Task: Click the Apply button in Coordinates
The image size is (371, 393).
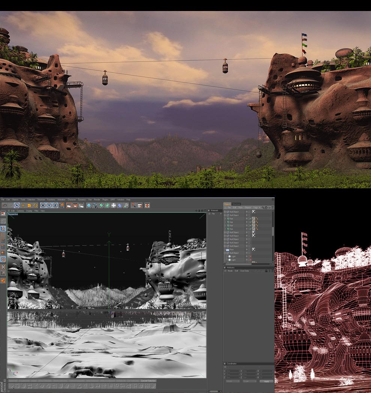Action: (x=266, y=381)
